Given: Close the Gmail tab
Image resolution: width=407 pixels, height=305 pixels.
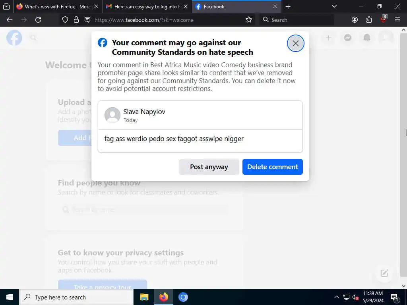Looking at the screenshot, I should (186, 6).
